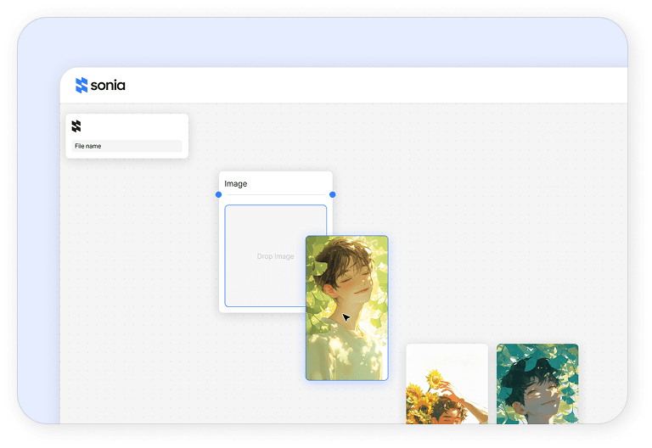Click the right blue connector on Image node
This screenshot has height=448, width=652.
[x=332, y=194]
